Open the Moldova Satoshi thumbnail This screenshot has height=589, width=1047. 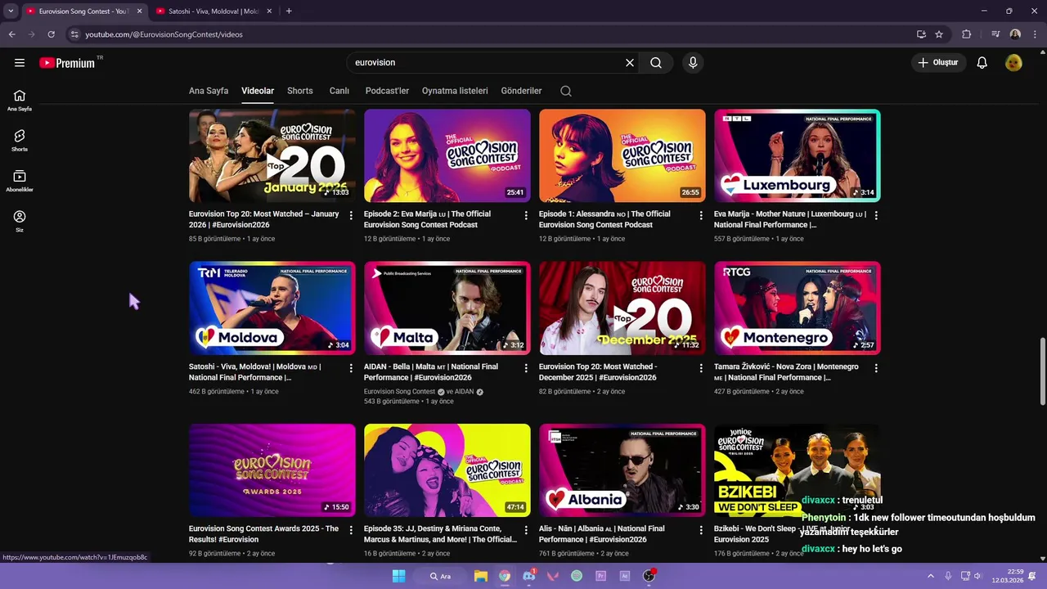pyautogui.click(x=272, y=308)
